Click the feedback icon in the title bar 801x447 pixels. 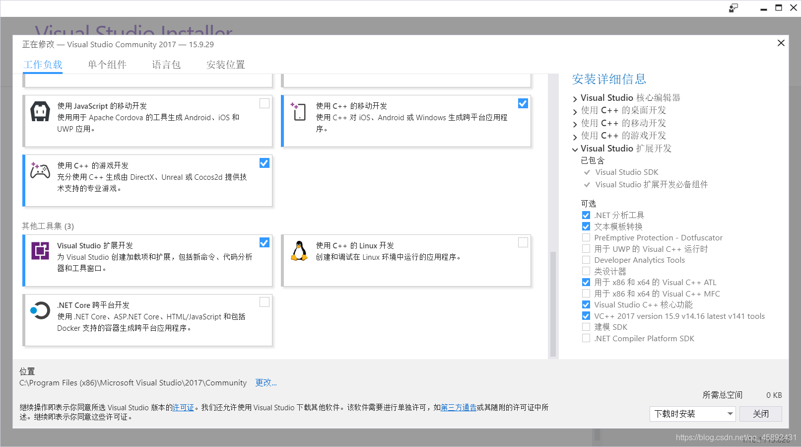[x=734, y=8]
